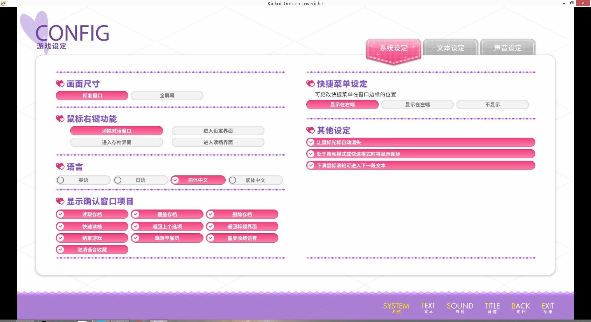Toggle 删除存档 confirmation checkbox
The width and height of the screenshot is (591, 322).
coord(211,214)
